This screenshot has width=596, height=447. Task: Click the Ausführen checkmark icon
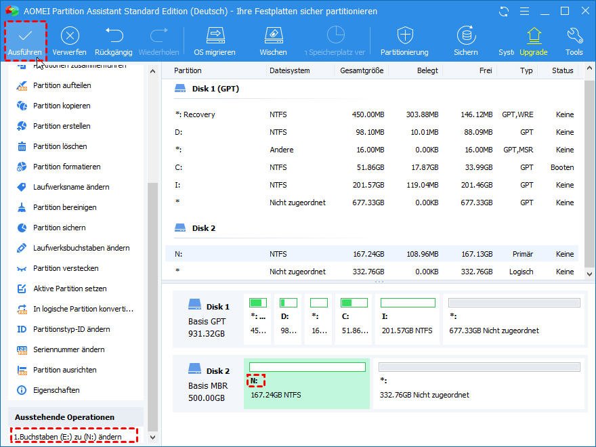pyautogui.click(x=24, y=36)
